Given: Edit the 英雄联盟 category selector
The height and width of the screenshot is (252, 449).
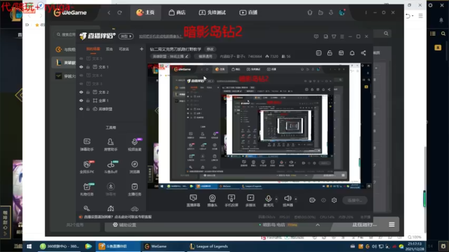Looking at the screenshot, I should 170,57.
